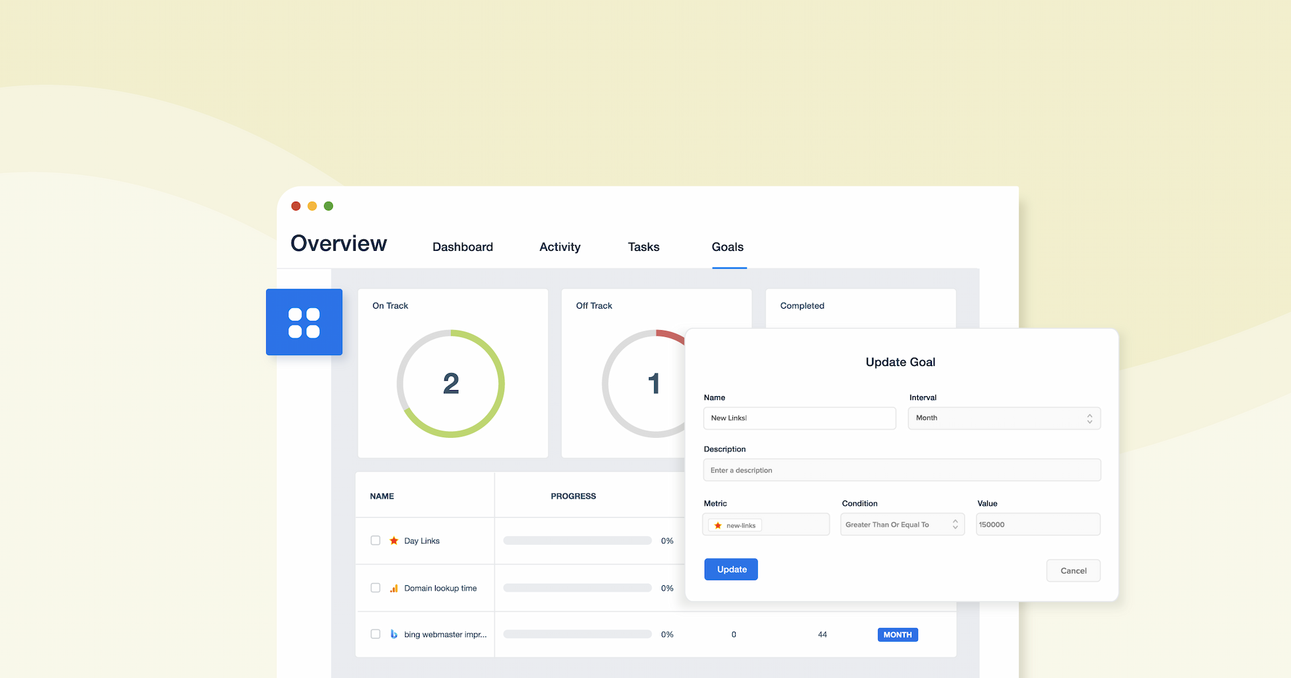This screenshot has height=678, width=1291.
Task: Open the Interval dropdown showing Month
Action: point(1003,418)
